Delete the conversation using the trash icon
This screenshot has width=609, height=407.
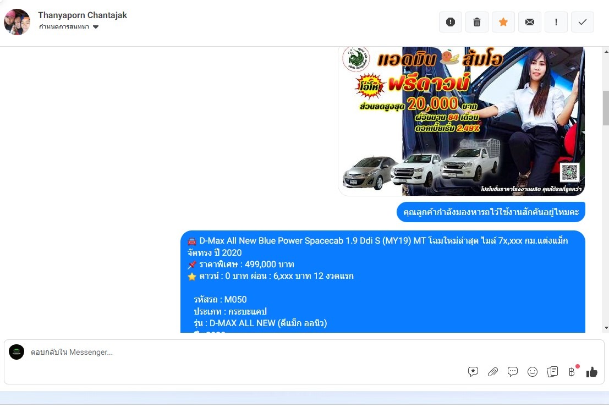click(477, 22)
